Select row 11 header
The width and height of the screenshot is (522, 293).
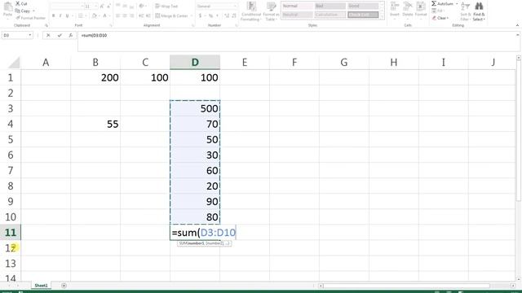pyautogui.click(x=11, y=232)
